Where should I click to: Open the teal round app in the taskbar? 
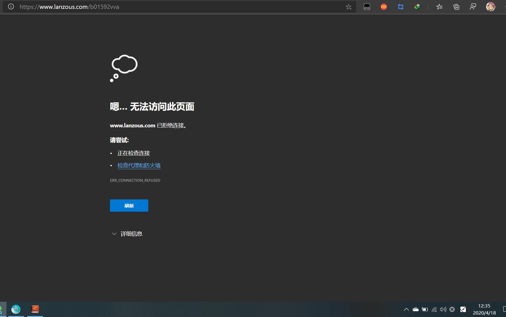16,309
